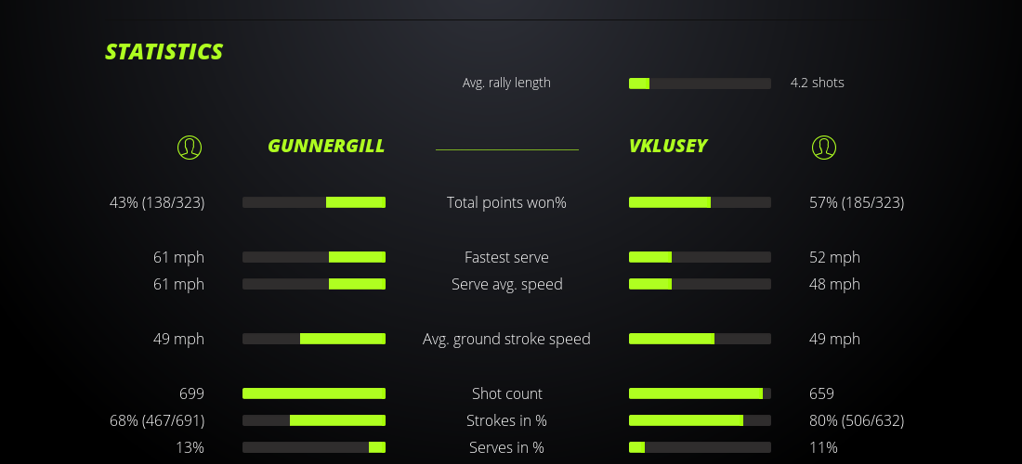
Task: Click GunnerGill's Avg. ground stroke speed bar
Action: point(314,339)
